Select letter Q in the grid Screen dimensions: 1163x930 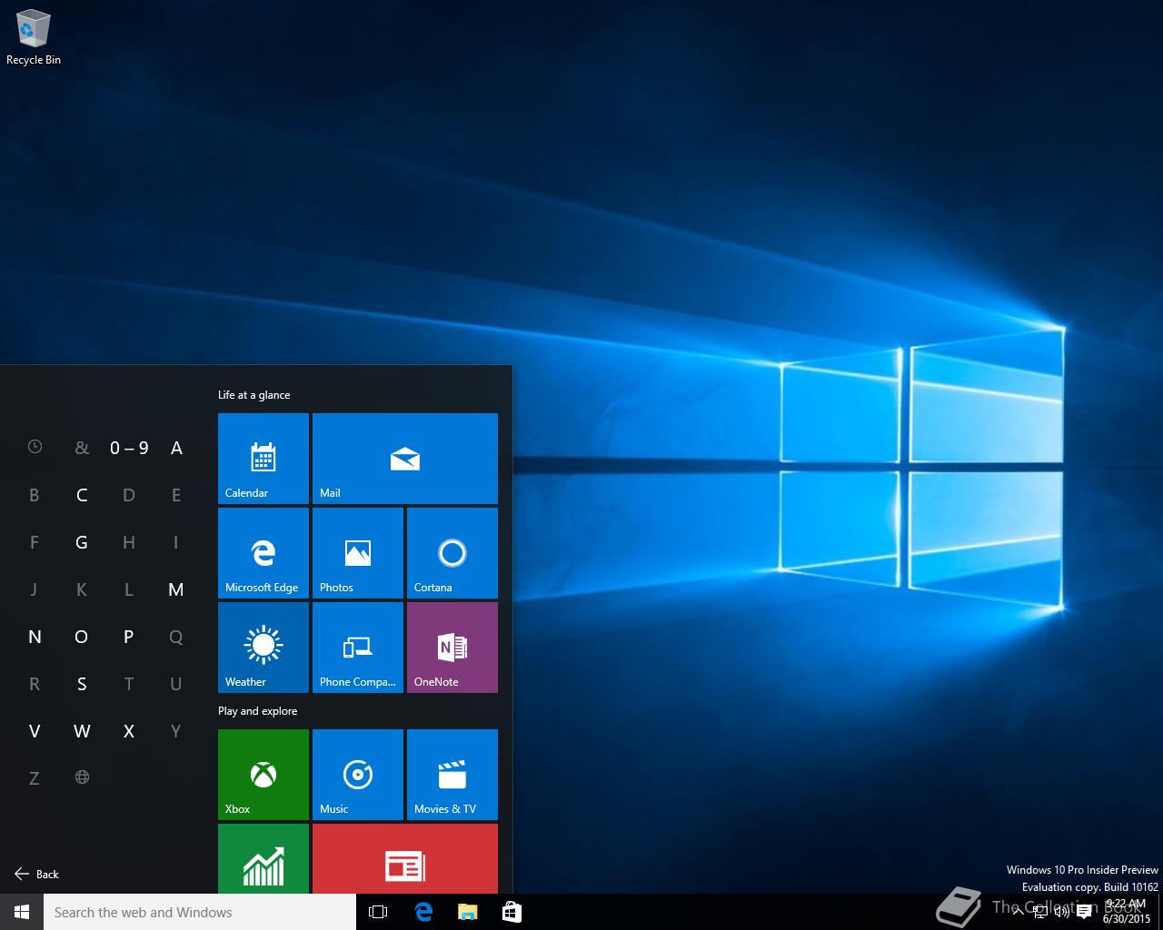[176, 637]
